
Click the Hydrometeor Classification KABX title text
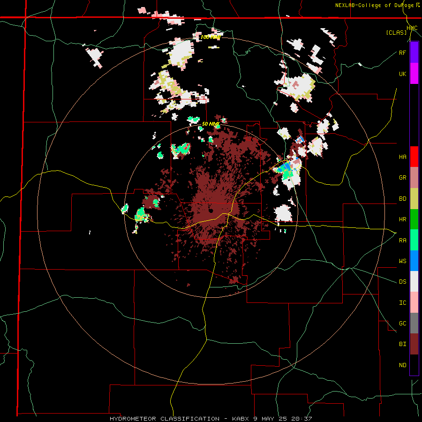tap(211, 419)
